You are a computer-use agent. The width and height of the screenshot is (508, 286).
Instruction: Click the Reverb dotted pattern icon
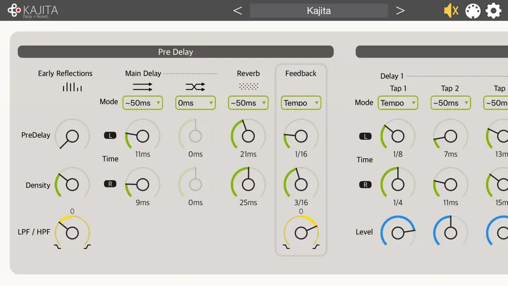coord(249,86)
